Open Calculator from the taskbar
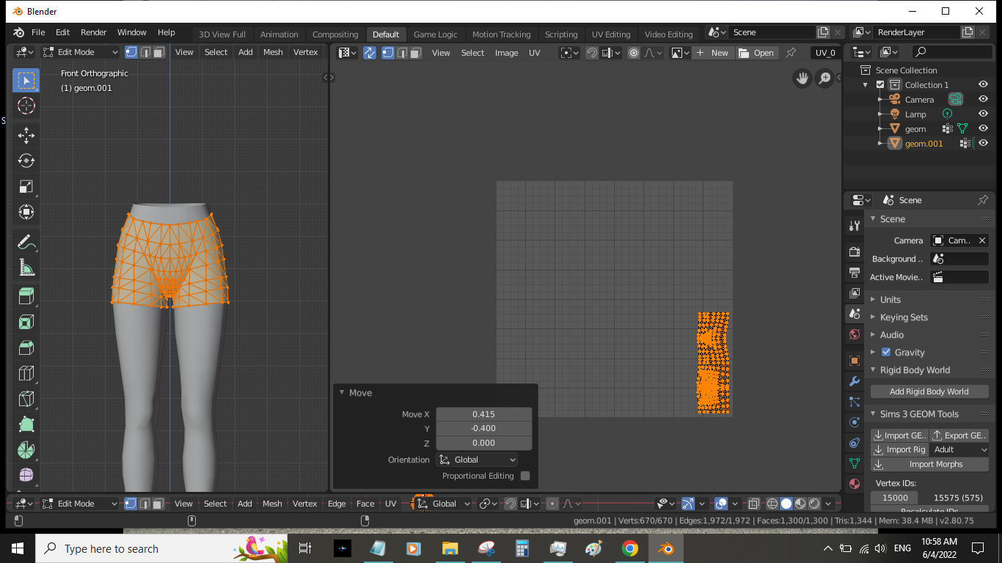This screenshot has height=563, width=1002. (x=522, y=548)
